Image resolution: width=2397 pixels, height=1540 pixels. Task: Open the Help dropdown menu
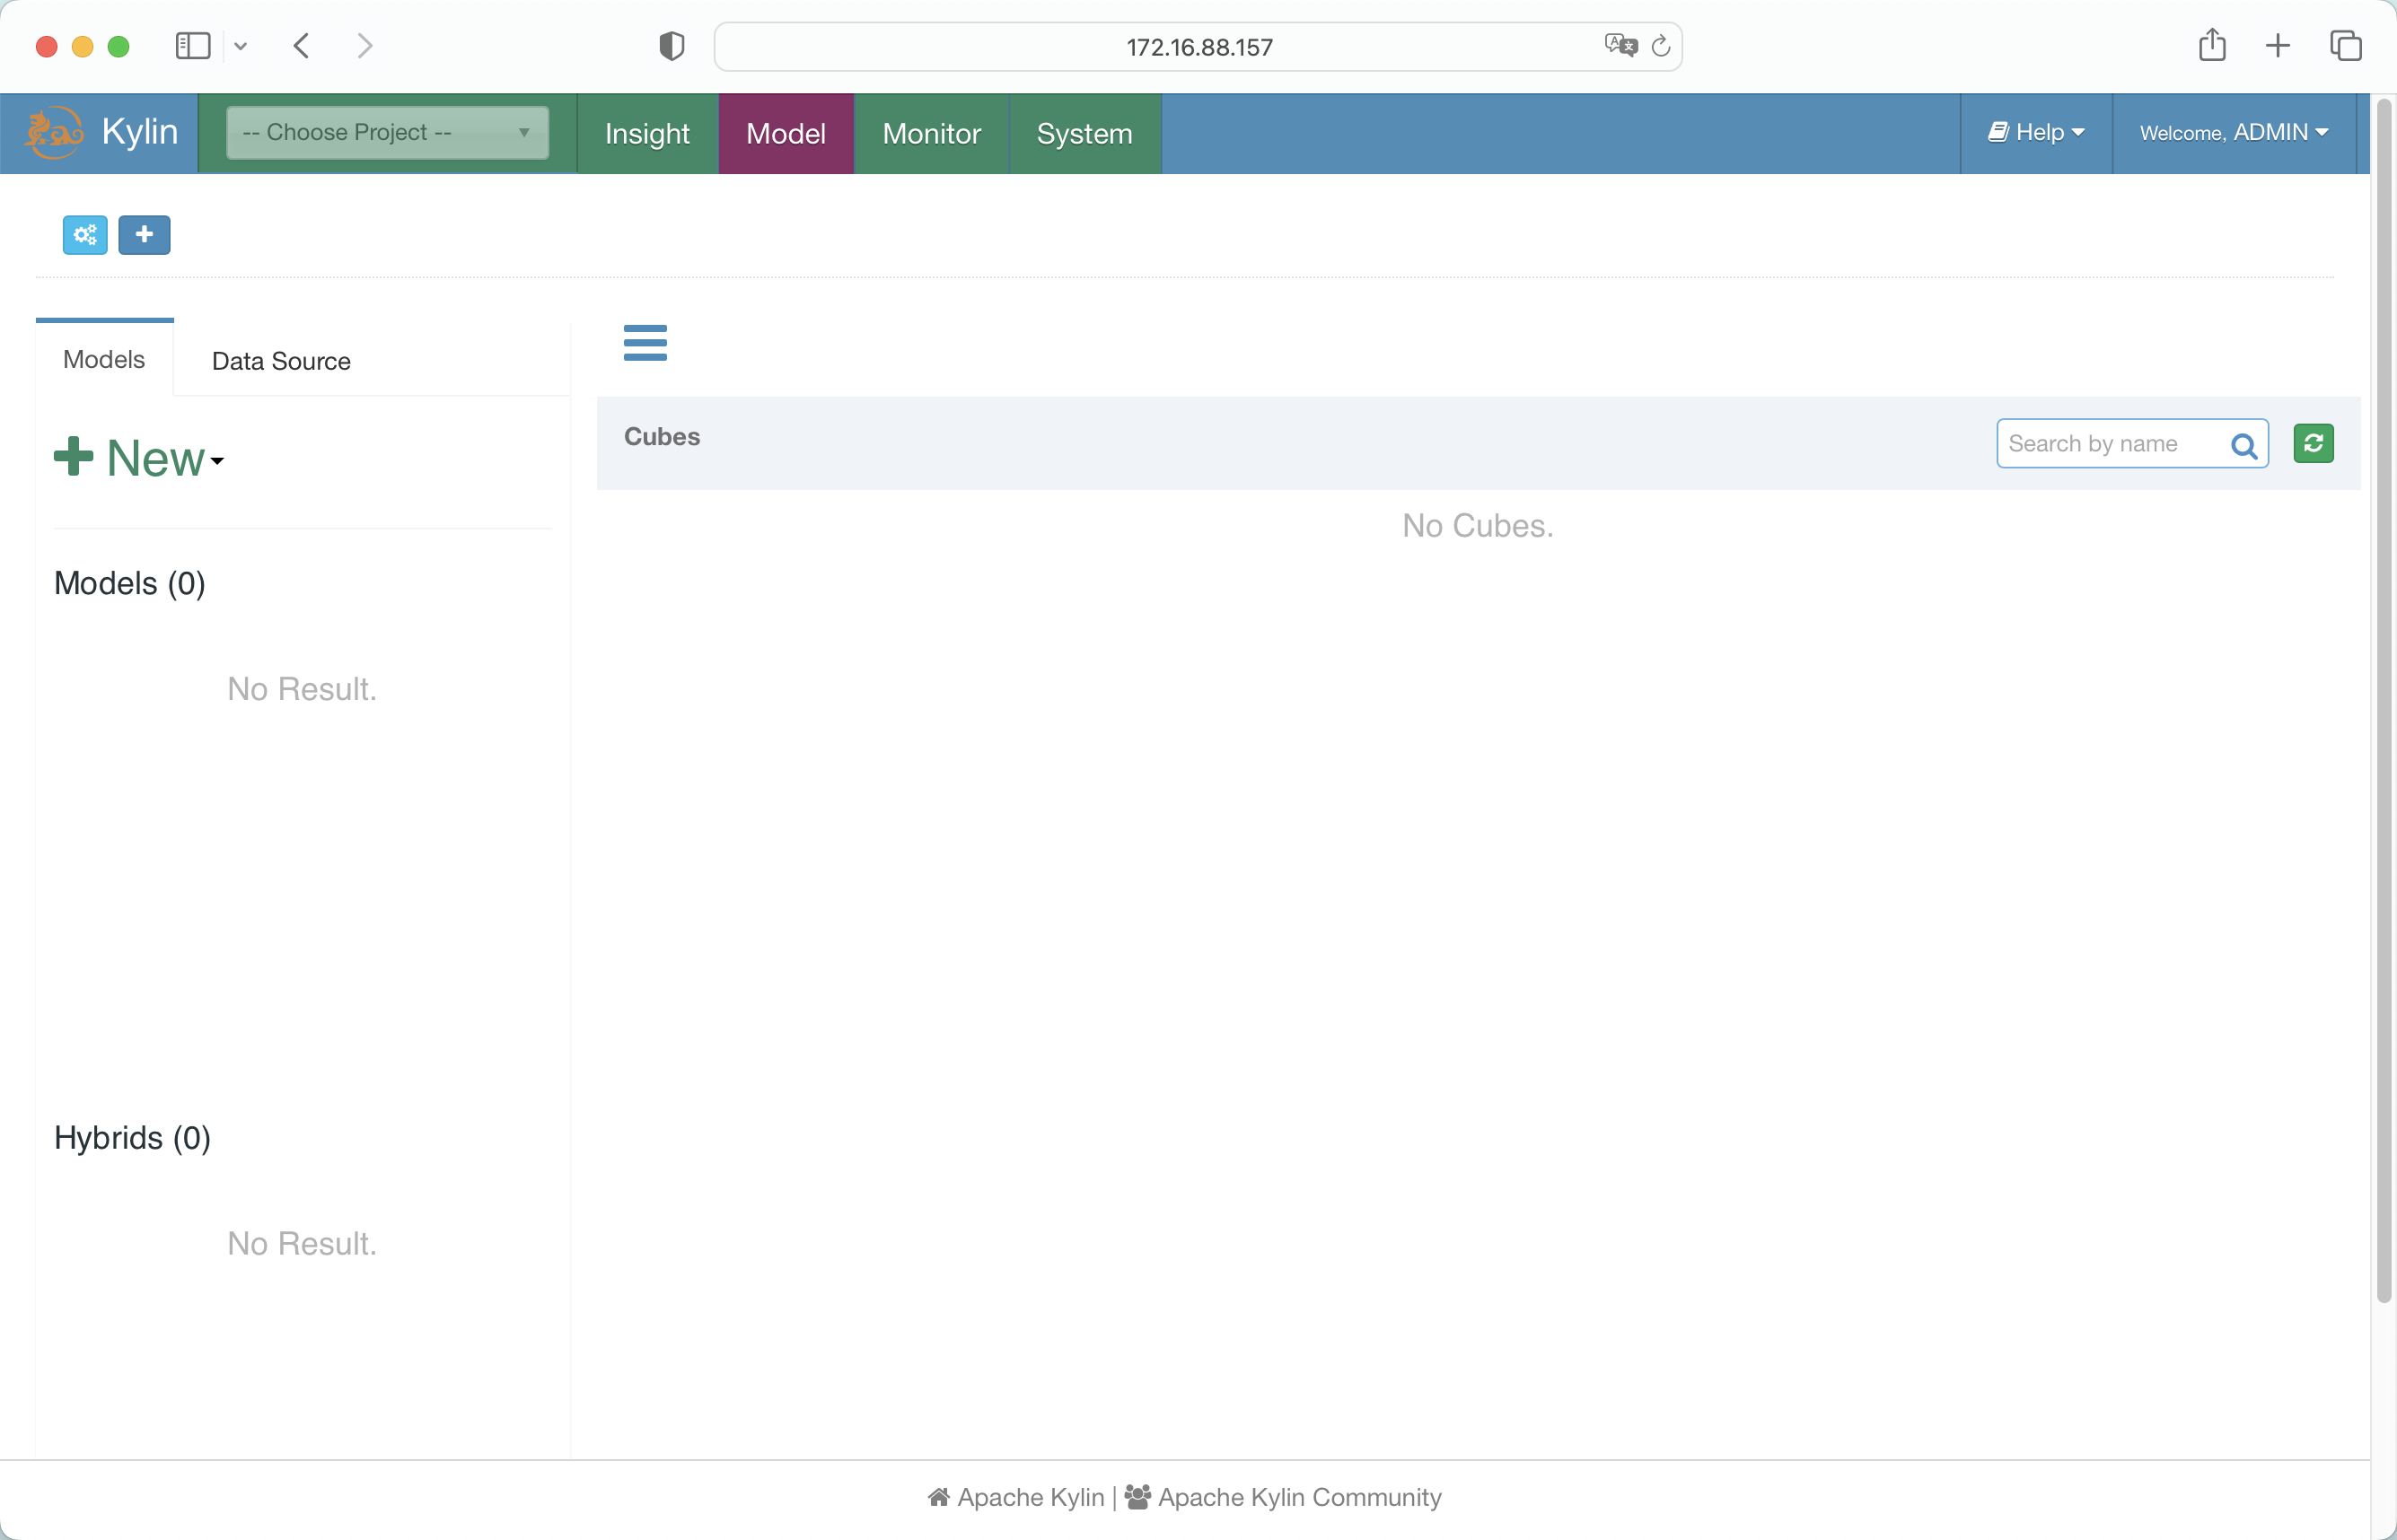[2037, 132]
